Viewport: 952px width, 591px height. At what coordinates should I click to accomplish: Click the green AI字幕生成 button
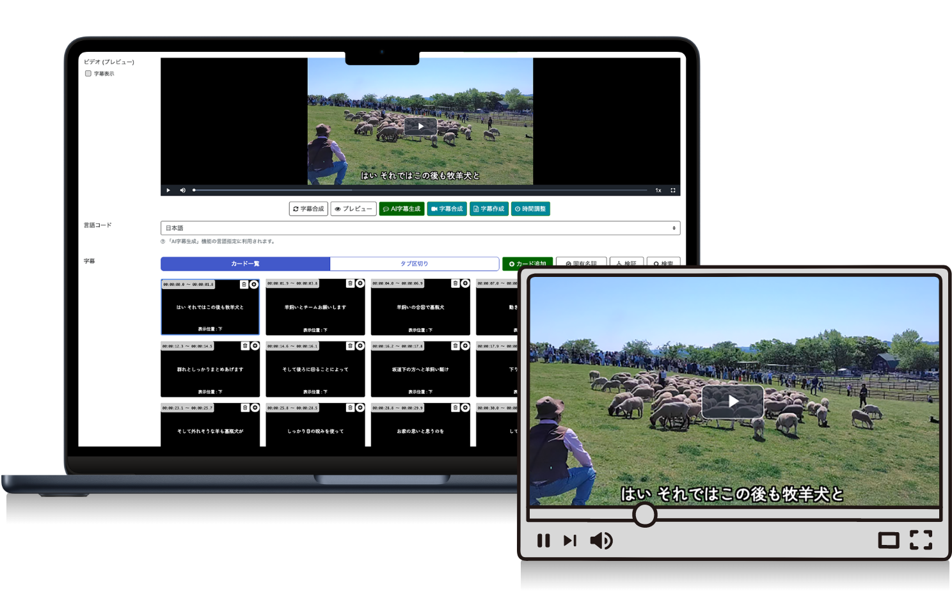tap(402, 209)
